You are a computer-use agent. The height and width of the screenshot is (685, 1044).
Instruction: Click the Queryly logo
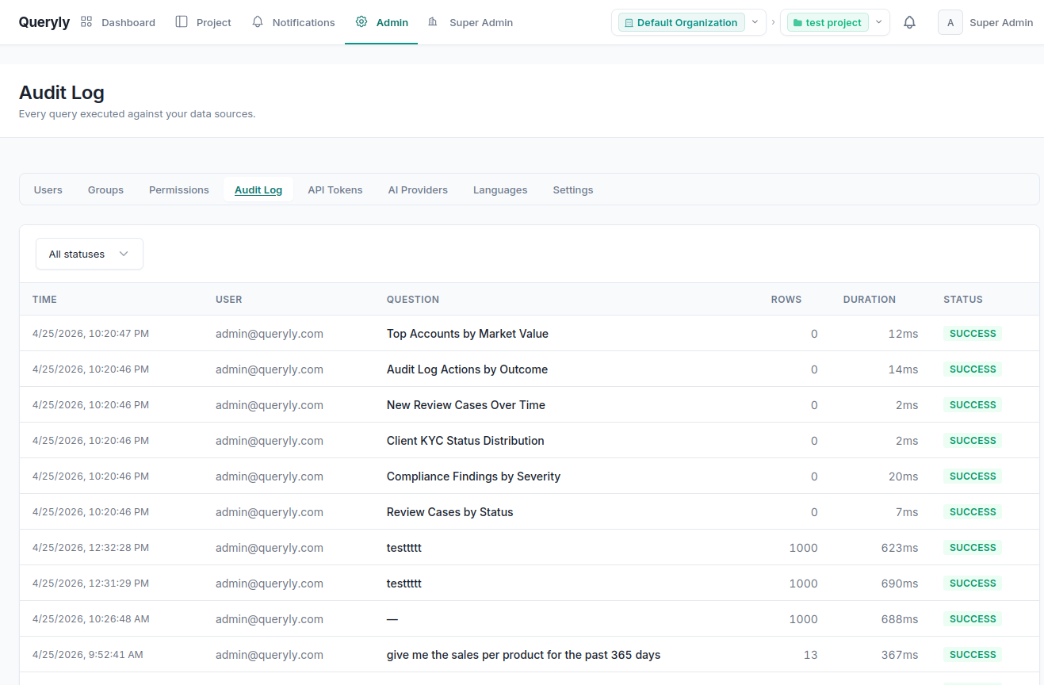tap(44, 21)
